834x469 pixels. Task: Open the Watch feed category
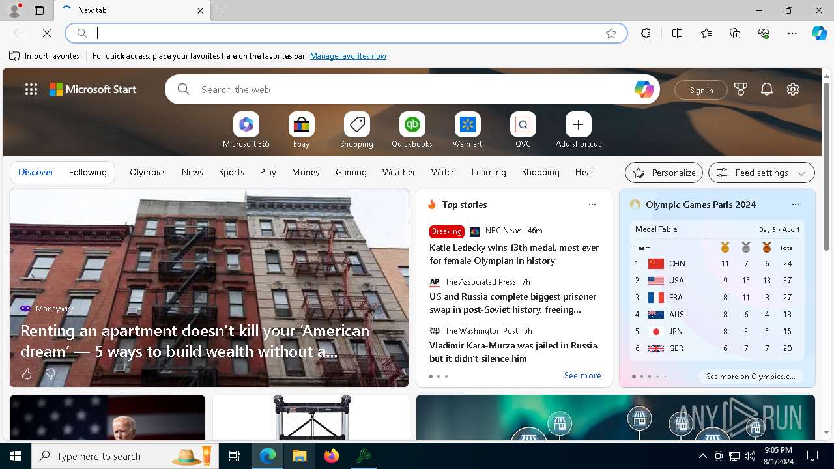click(444, 172)
